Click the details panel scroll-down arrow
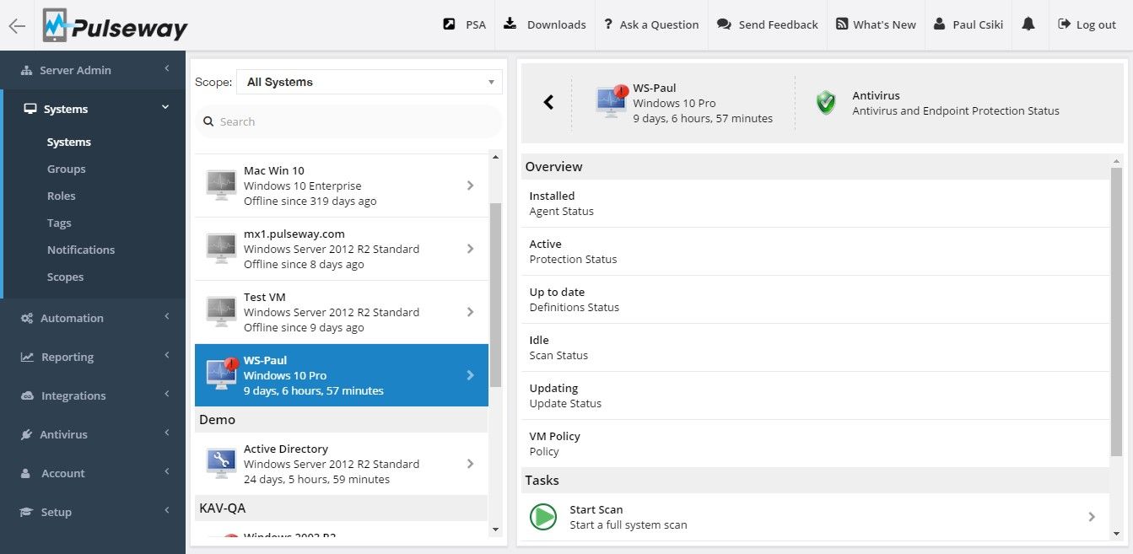 [x=1117, y=534]
